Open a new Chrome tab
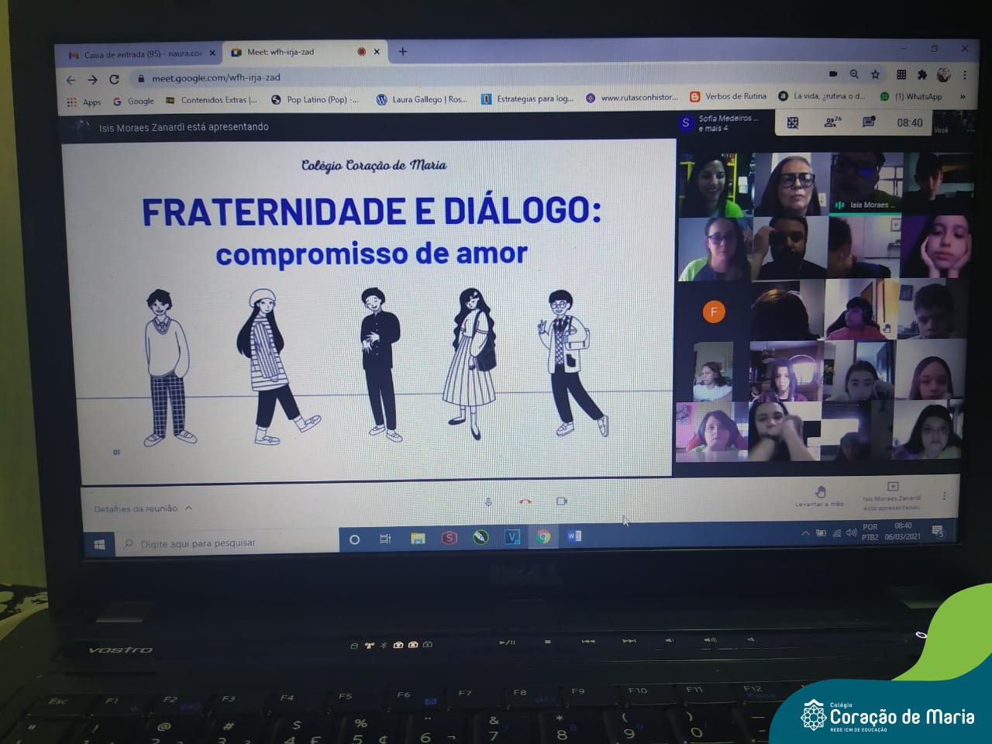Viewport: 992px width, 744px height. click(x=402, y=52)
